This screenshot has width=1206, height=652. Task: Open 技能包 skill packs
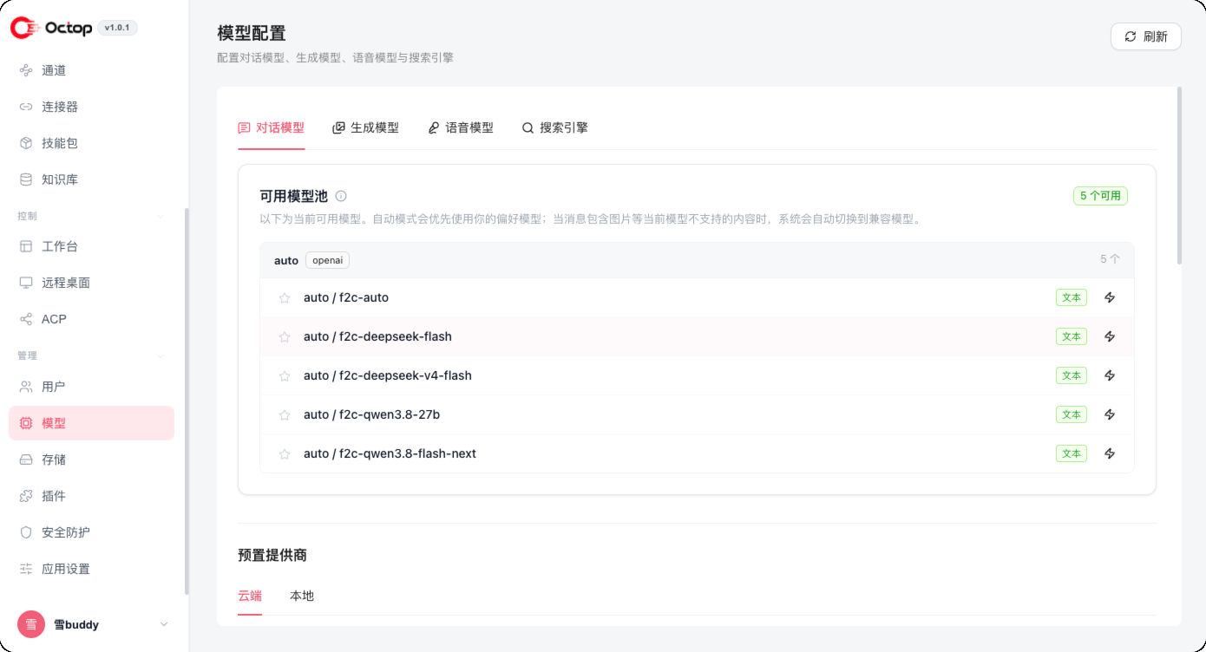(91, 143)
